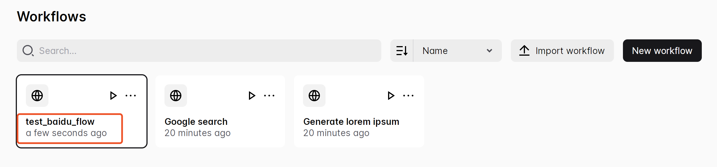Open the Generate lorem ipsum workflow title
Image resolution: width=717 pixels, height=167 pixels.
[x=351, y=122]
